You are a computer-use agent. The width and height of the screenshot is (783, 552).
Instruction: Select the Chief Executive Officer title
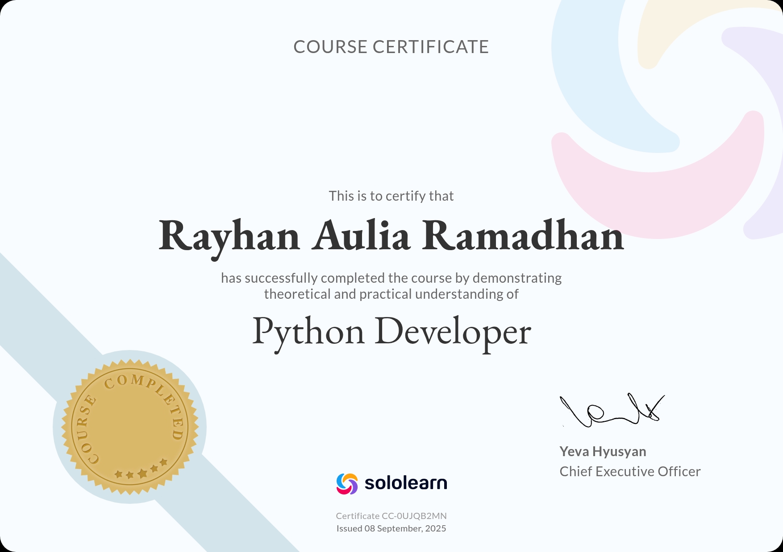click(630, 471)
